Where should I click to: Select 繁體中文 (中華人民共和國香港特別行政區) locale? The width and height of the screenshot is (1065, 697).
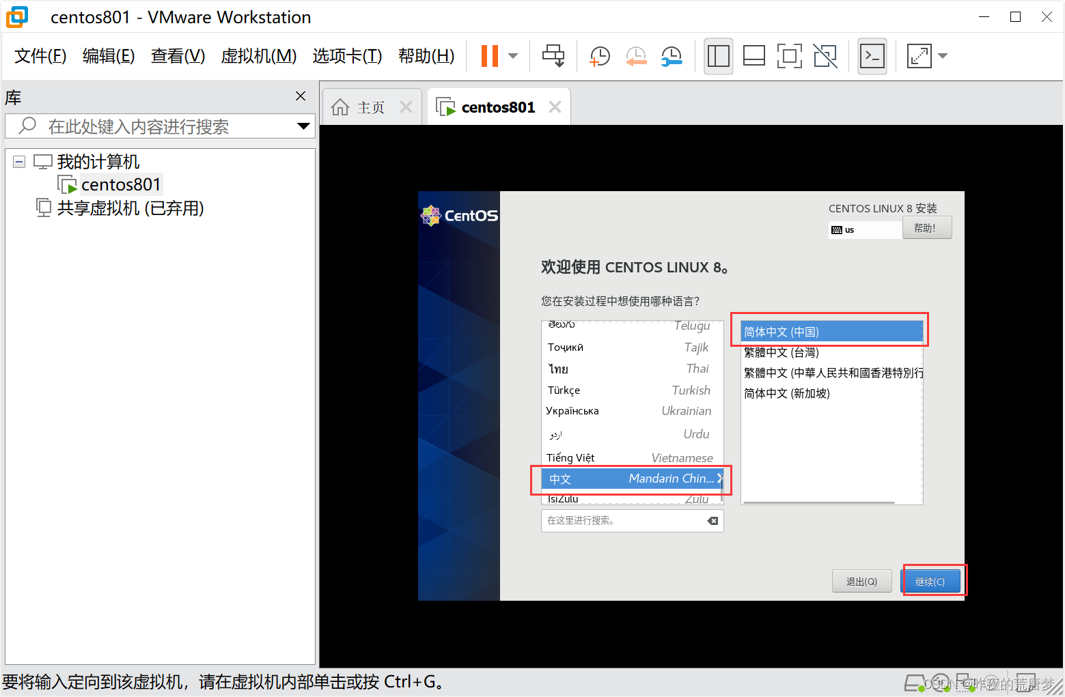[831, 373]
